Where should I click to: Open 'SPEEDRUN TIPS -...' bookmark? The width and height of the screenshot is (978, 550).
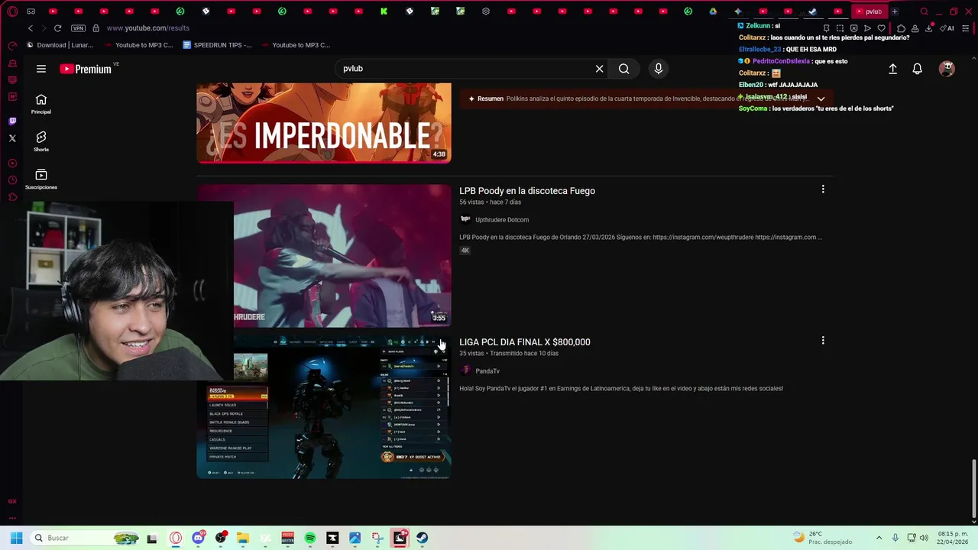coord(218,45)
